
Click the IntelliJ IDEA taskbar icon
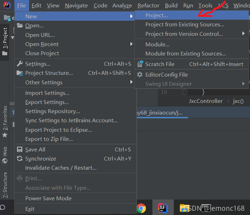point(163,208)
